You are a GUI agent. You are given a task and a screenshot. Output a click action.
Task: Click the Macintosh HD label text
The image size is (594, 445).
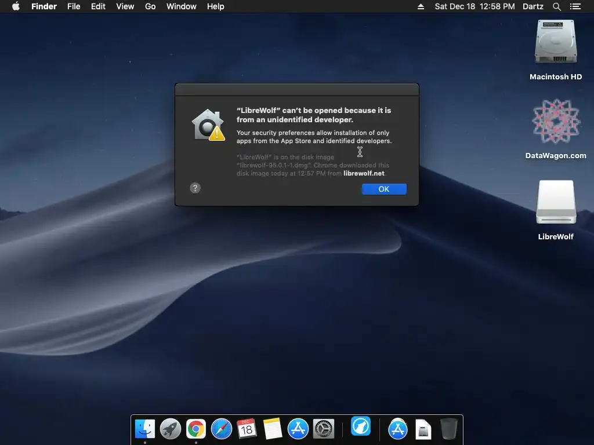pyautogui.click(x=556, y=77)
